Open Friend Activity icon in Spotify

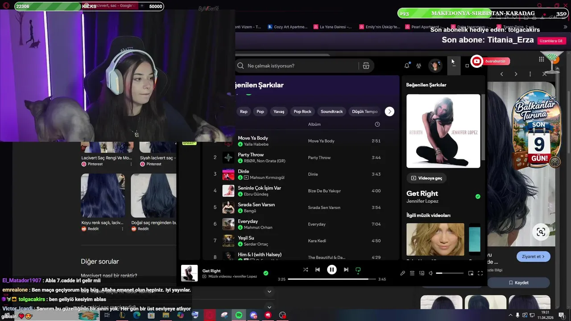418,66
